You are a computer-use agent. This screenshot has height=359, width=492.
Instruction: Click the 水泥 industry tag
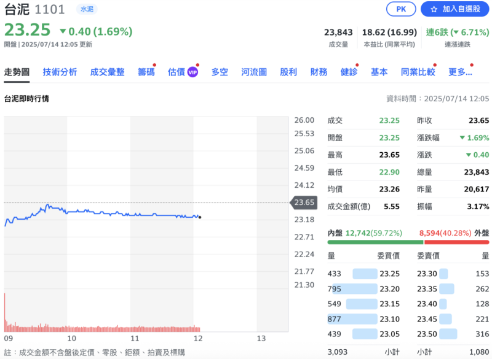tap(87, 9)
